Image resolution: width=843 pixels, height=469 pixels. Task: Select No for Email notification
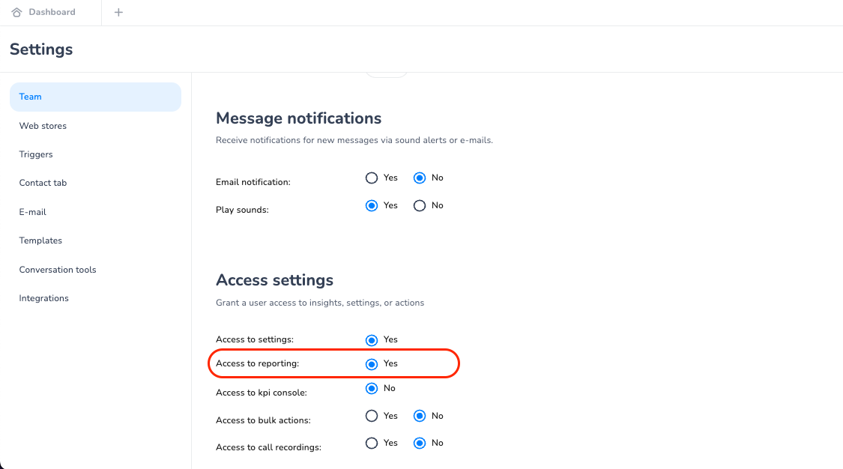[420, 178]
